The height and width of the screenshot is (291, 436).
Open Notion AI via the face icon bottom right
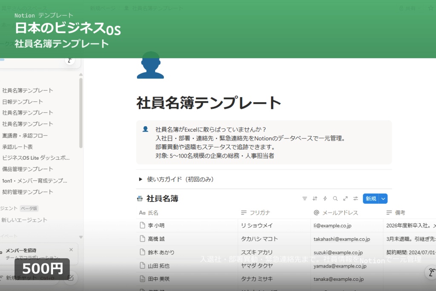431,272
